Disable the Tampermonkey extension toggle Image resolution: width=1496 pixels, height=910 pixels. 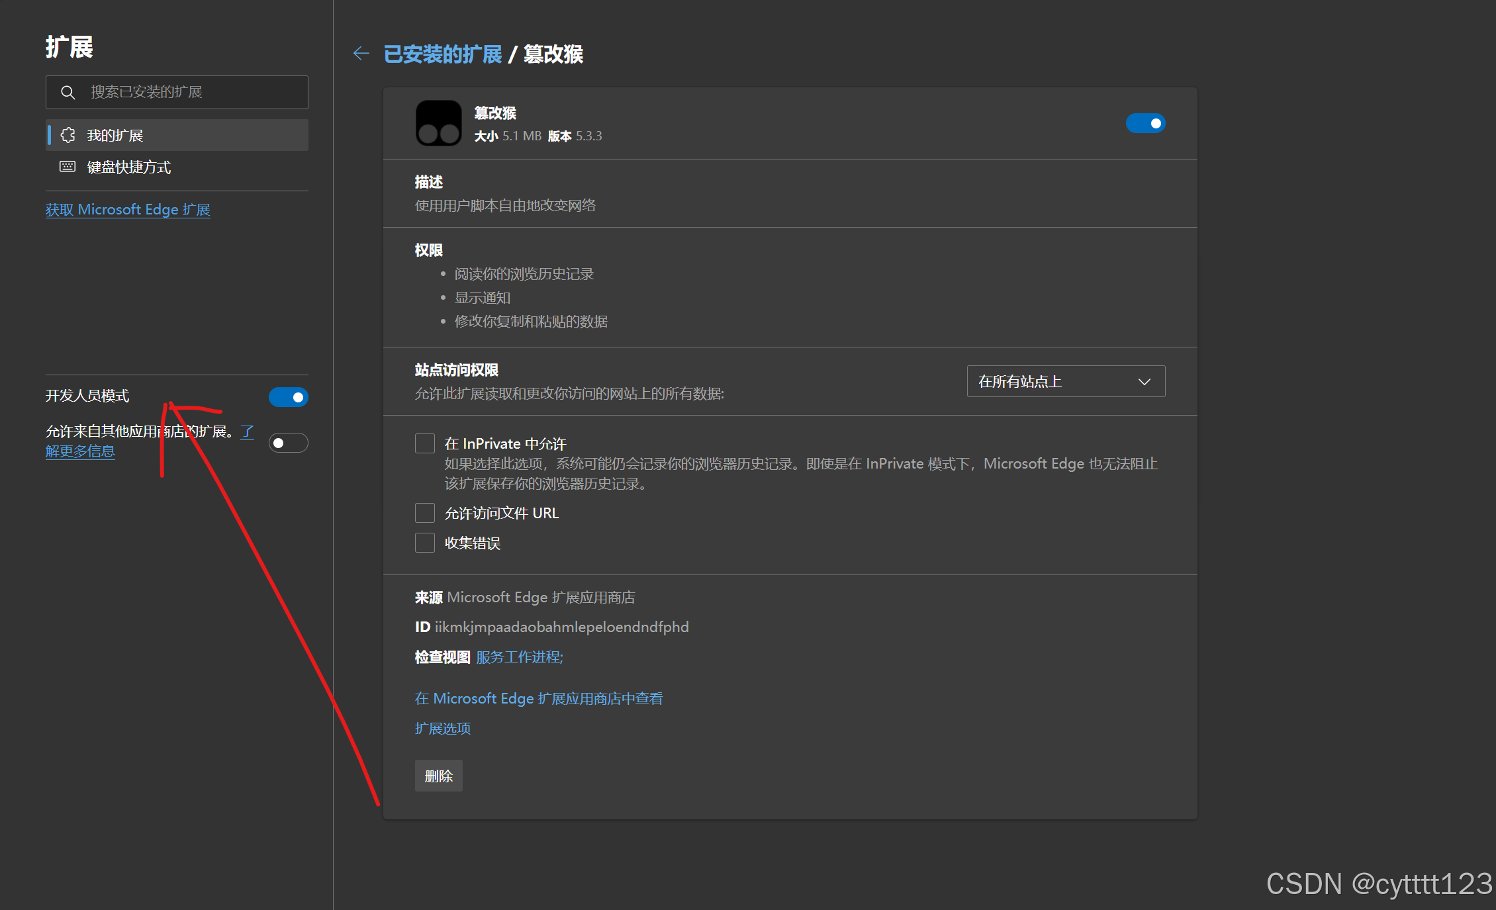click(1145, 123)
